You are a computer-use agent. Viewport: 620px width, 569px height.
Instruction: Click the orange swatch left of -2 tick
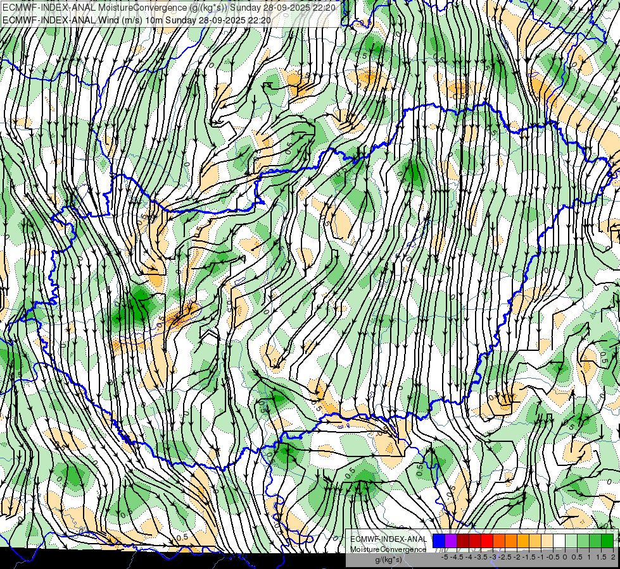(511, 541)
